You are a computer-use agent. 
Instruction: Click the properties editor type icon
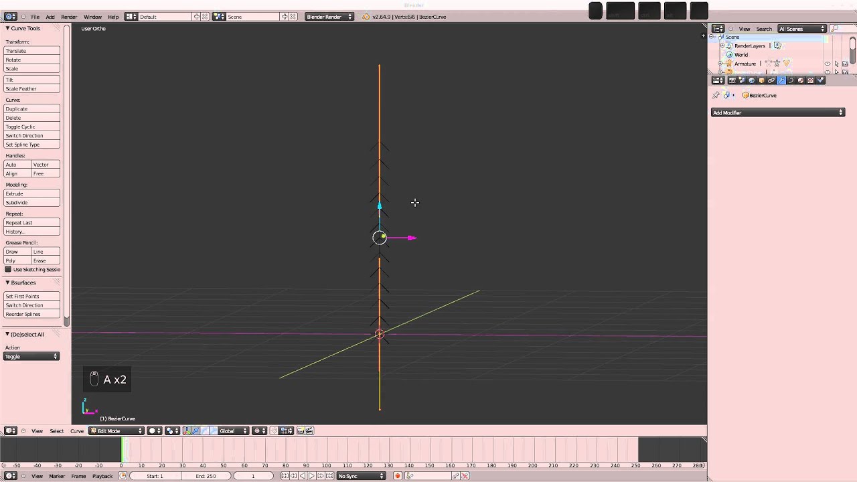(718, 80)
